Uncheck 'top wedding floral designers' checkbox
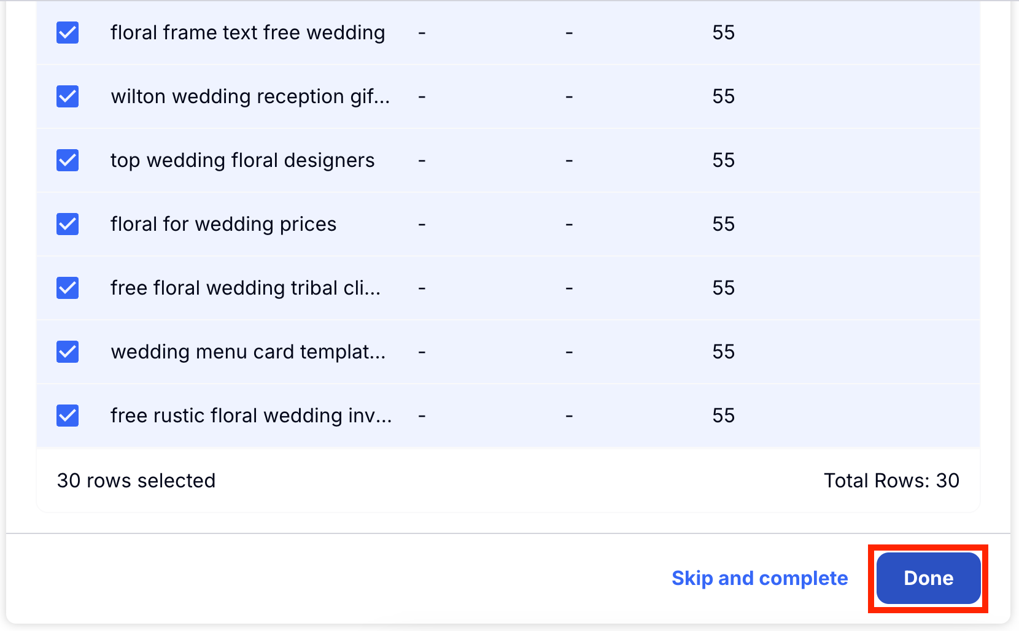Image resolution: width=1019 pixels, height=631 pixels. tap(68, 160)
